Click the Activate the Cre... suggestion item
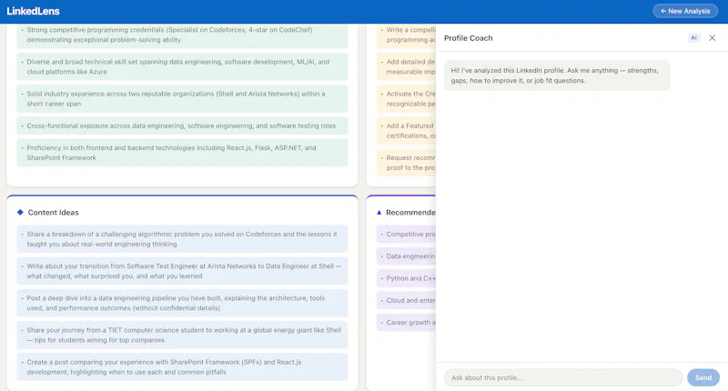 [x=406, y=99]
